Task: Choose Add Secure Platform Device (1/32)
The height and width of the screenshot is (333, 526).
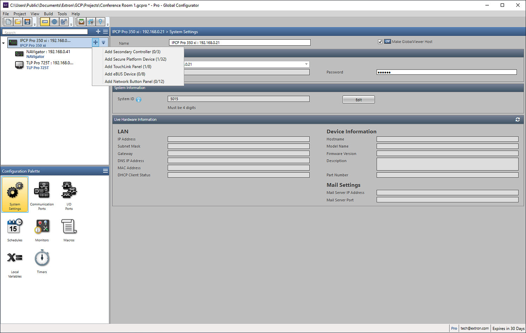Action: (x=138, y=59)
